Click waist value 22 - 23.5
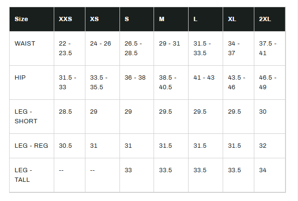This screenshot has height=201, width=298. point(65,48)
